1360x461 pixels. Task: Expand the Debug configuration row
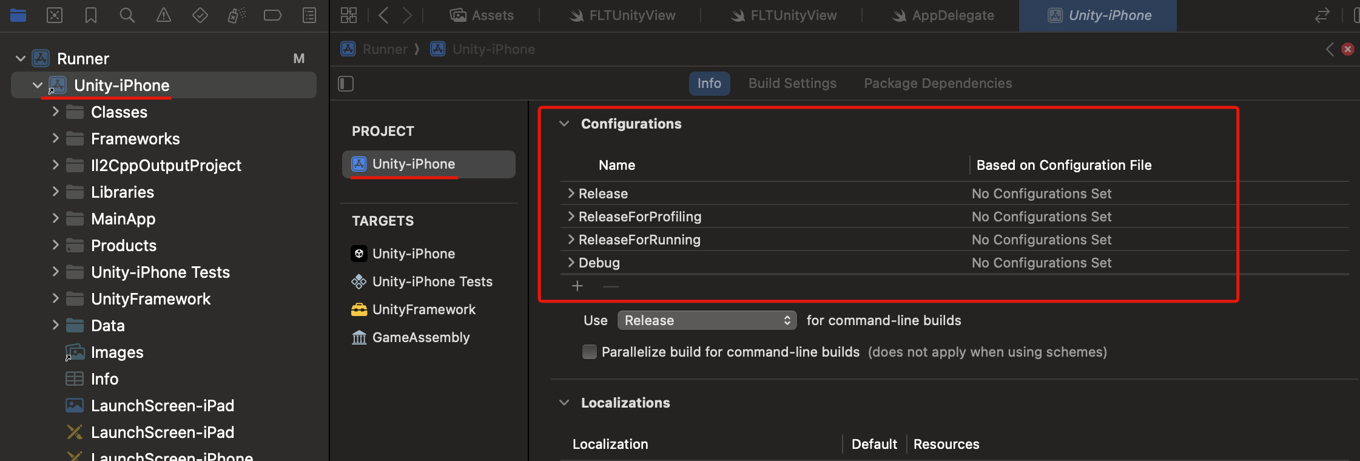point(571,263)
